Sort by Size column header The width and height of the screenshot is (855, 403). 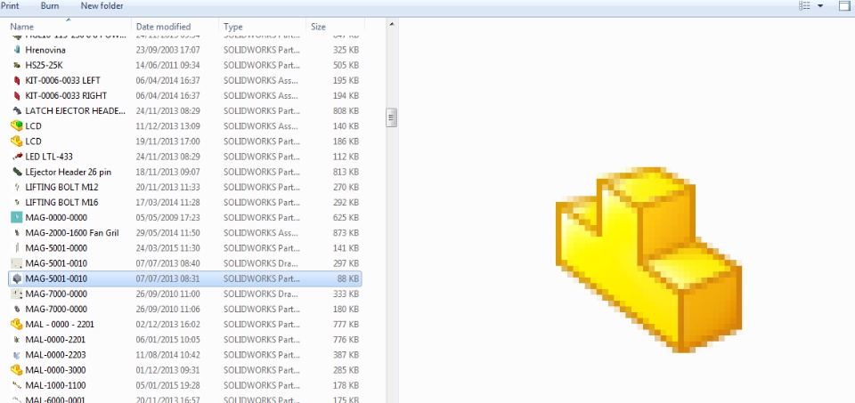(319, 26)
